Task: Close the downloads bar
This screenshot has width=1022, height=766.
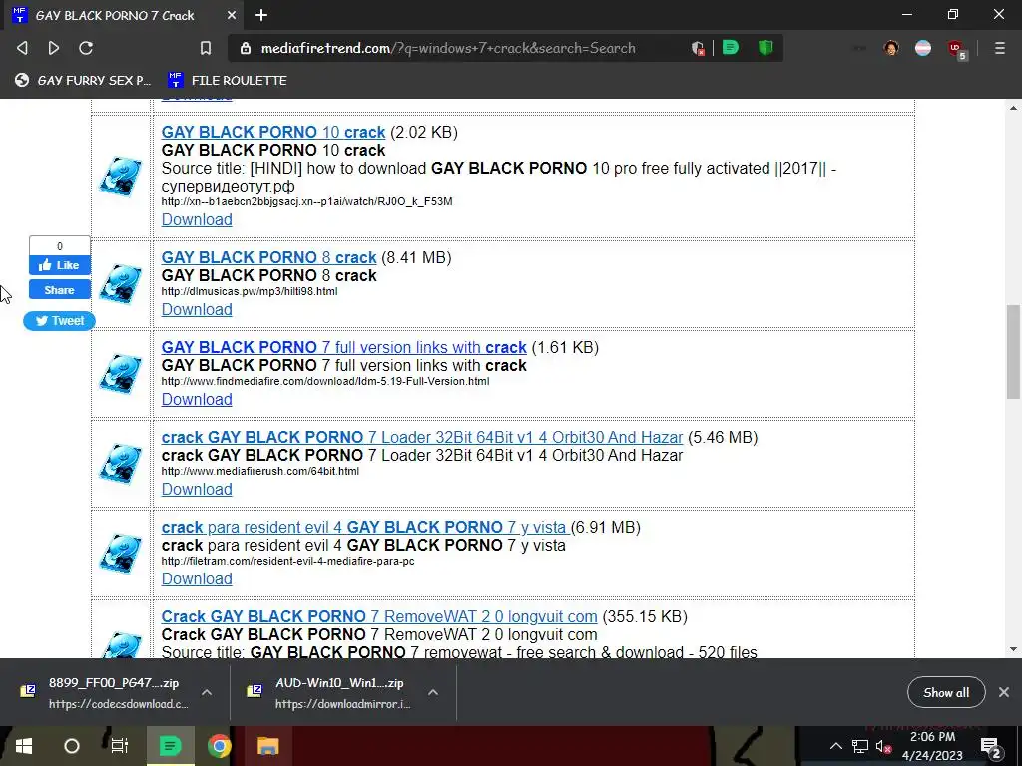Action: pyautogui.click(x=1004, y=692)
